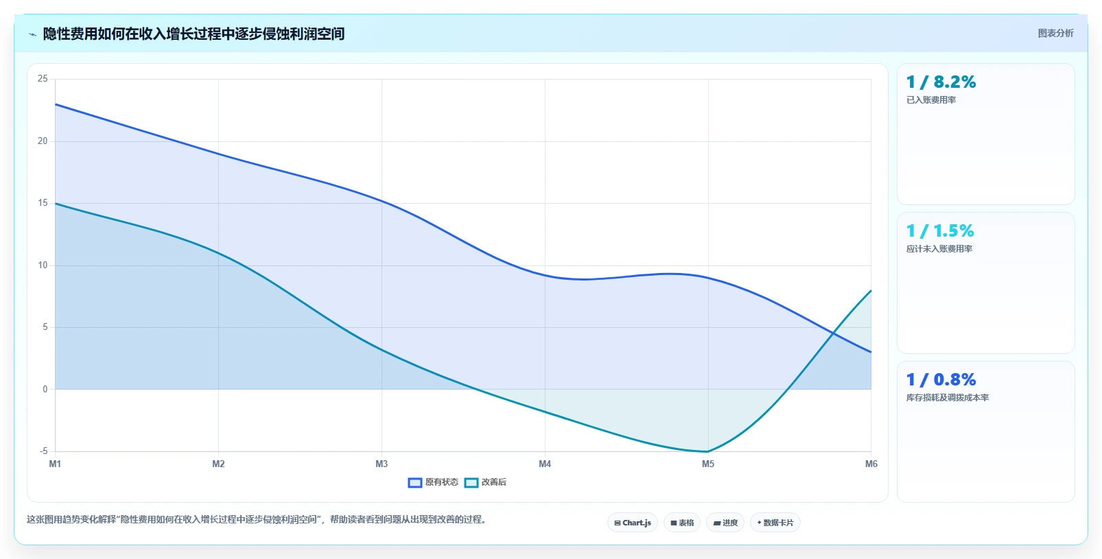The width and height of the screenshot is (1102, 559).
Task: Select the 数据卡片 tag
Action: 775,523
